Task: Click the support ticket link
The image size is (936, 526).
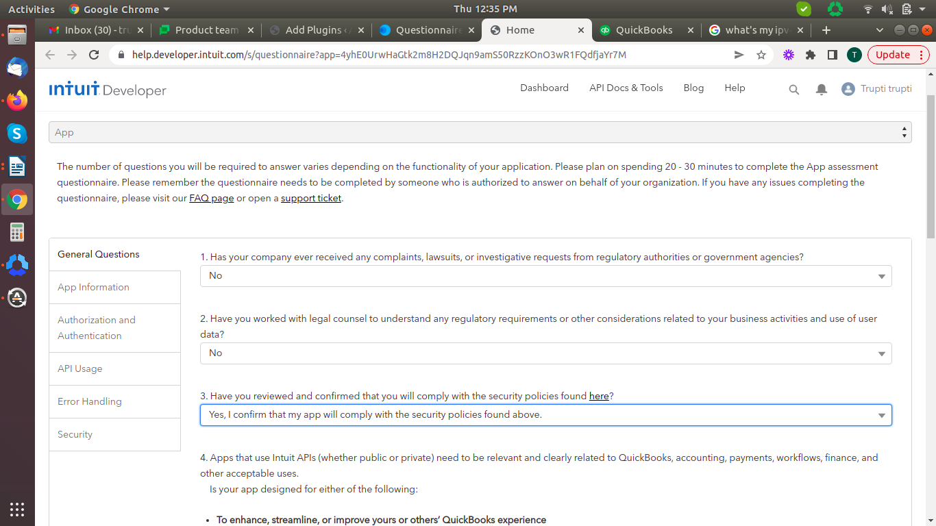Action: click(311, 199)
